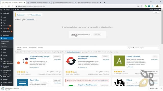This screenshot has height=91, width=163.
Task: Open bbPress plugin title link
Action: pyautogui.click(x=129, y=80)
